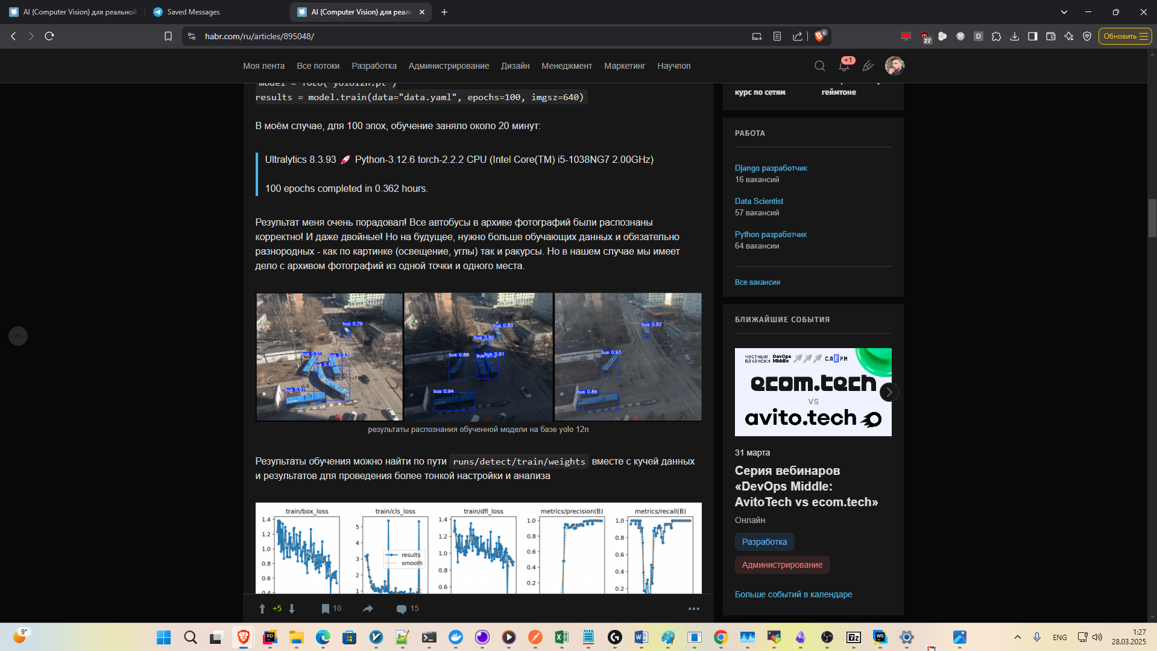Open the browser Extensions puzzle icon
This screenshot has width=1157, height=651.
[x=997, y=36]
